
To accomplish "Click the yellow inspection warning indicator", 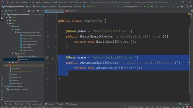I will point(189,14).
